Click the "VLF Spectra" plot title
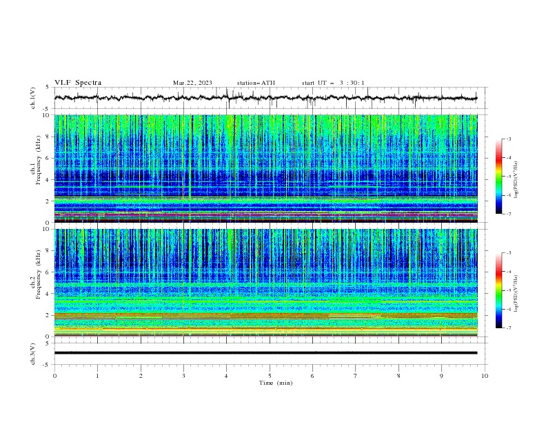546x422 pixels. point(78,83)
